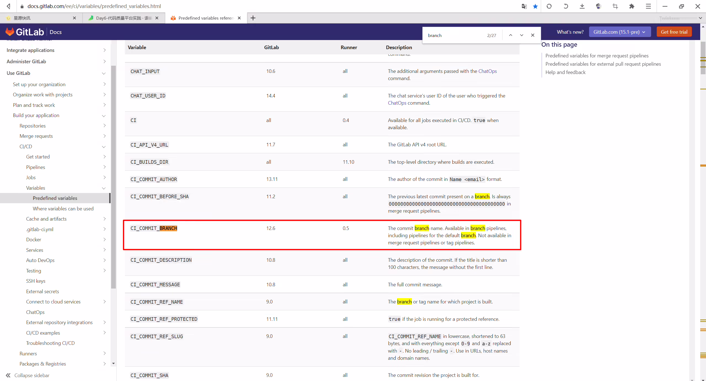Click the bookmark star icon
Image resolution: width=706 pixels, height=381 pixels.
[535, 6]
